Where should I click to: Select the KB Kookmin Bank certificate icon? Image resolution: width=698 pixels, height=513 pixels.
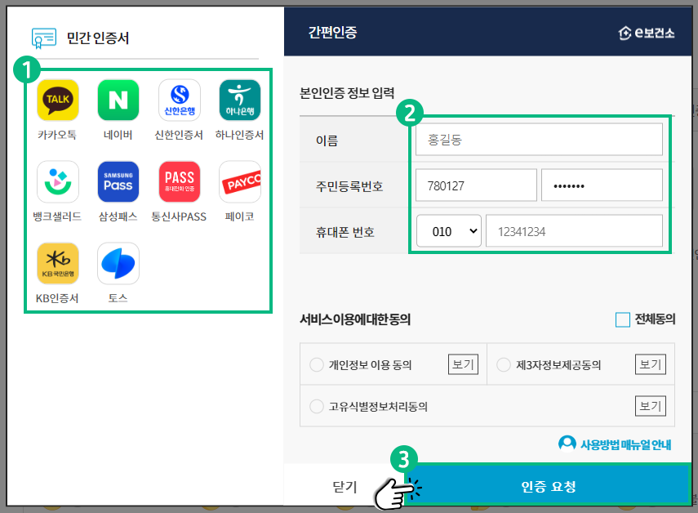point(58,263)
